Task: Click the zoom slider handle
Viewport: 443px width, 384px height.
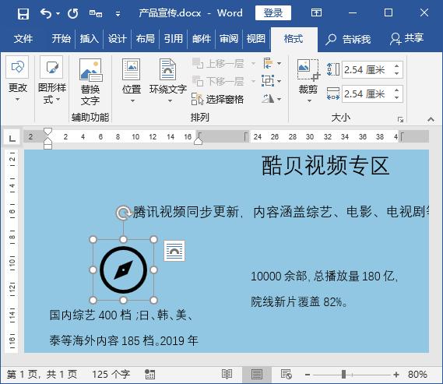Action: (x=343, y=375)
